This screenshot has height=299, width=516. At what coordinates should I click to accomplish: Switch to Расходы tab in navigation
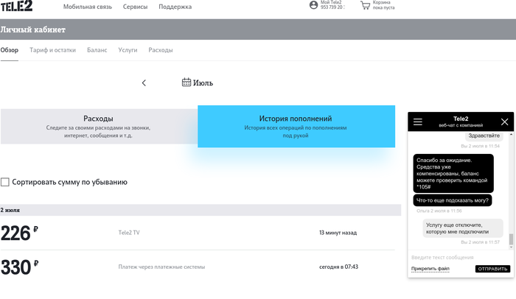tap(161, 50)
